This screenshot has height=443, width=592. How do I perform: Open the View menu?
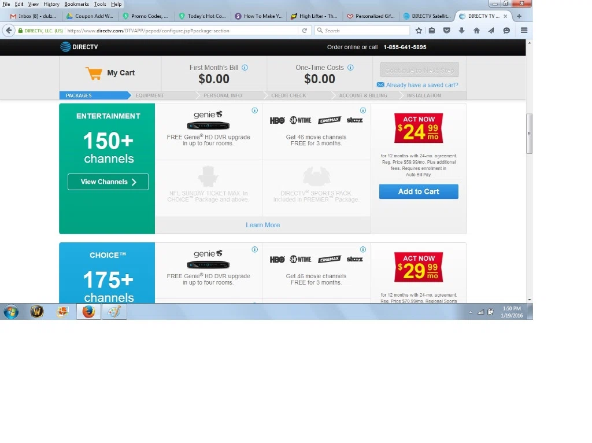(33, 4)
